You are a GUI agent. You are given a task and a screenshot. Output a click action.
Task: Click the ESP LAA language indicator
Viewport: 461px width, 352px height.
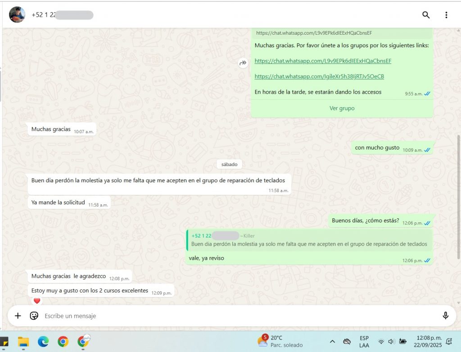(x=364, y=342)
